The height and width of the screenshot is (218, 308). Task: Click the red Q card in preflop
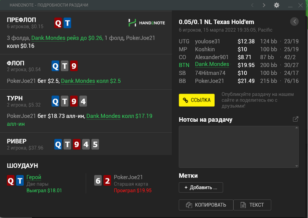(x=58, y=23)
